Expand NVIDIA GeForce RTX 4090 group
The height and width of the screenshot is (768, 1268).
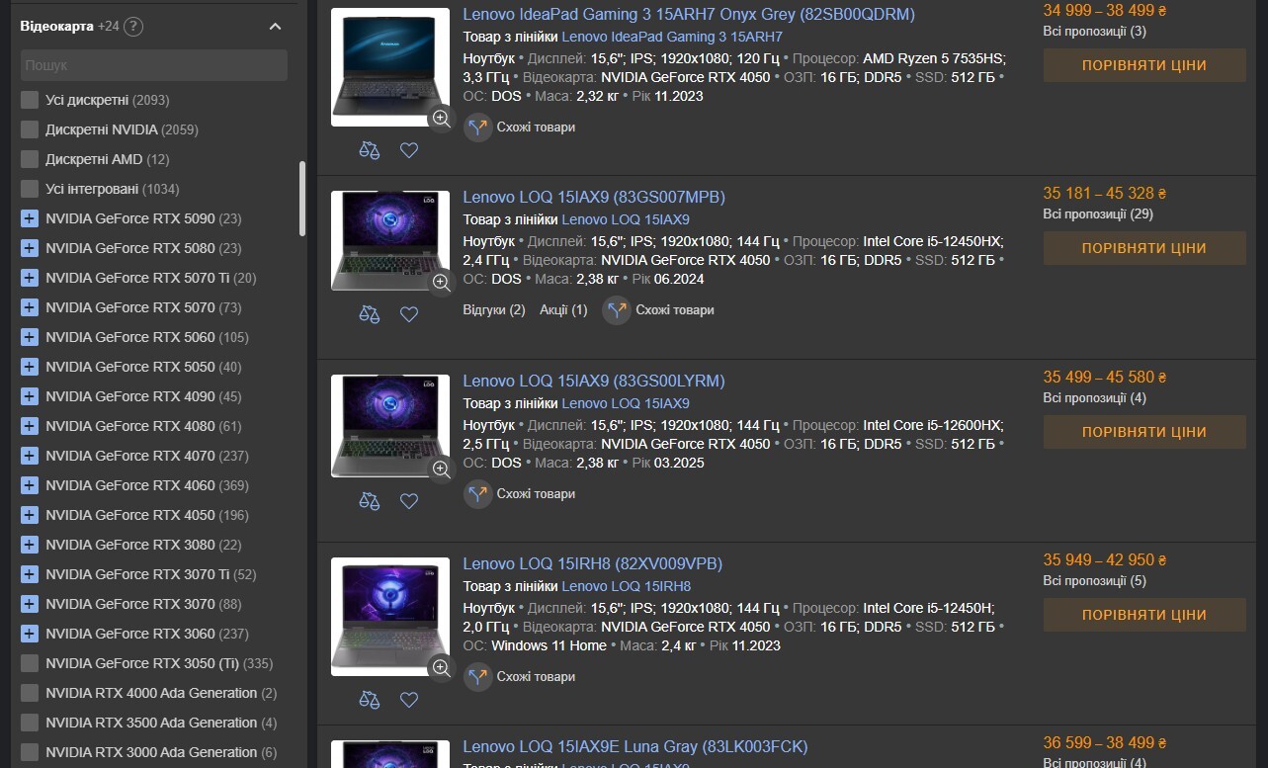coord(30,396)
